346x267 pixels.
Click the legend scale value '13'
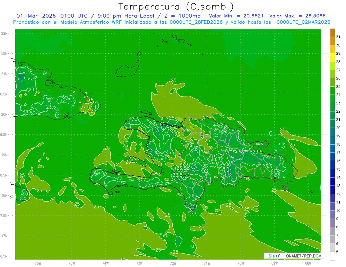[339, 186]
